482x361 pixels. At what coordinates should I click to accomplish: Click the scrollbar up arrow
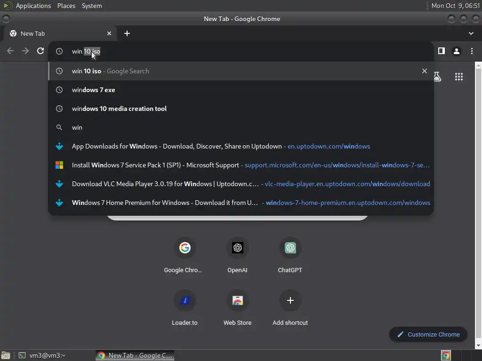click(x=478, y=65)
